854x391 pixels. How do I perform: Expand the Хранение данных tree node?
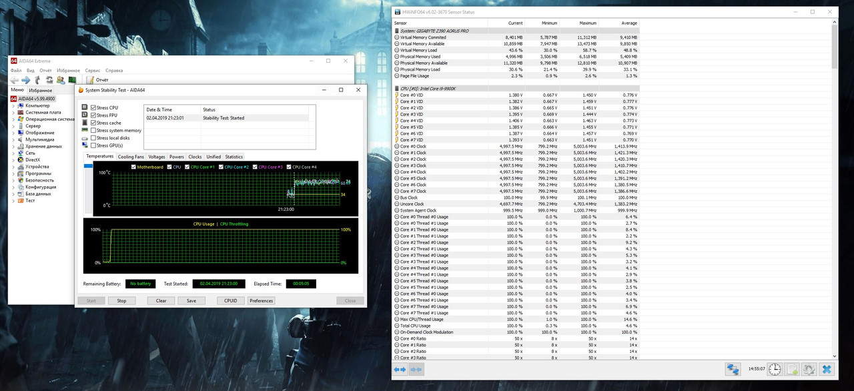(13, 146)
